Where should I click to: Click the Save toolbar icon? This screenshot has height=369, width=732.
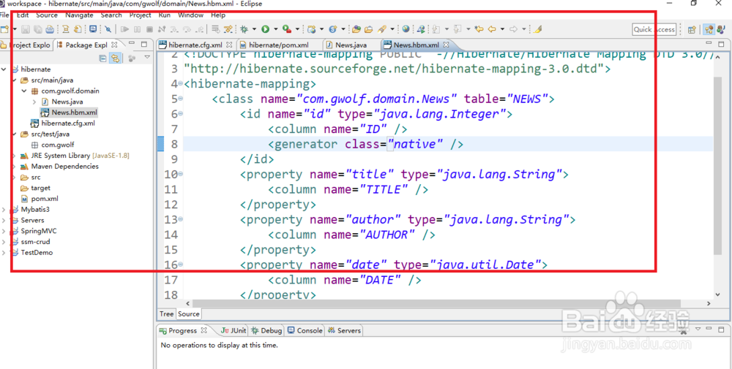[x=25, y=29]
